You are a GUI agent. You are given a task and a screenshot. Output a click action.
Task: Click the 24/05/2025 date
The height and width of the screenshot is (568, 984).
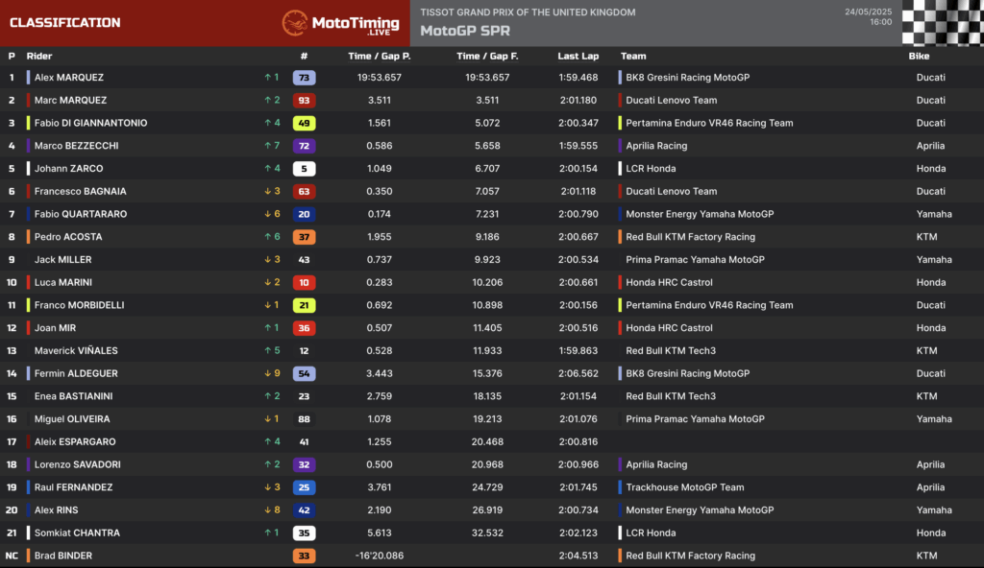pyautogui.click(x=868, y=12)
